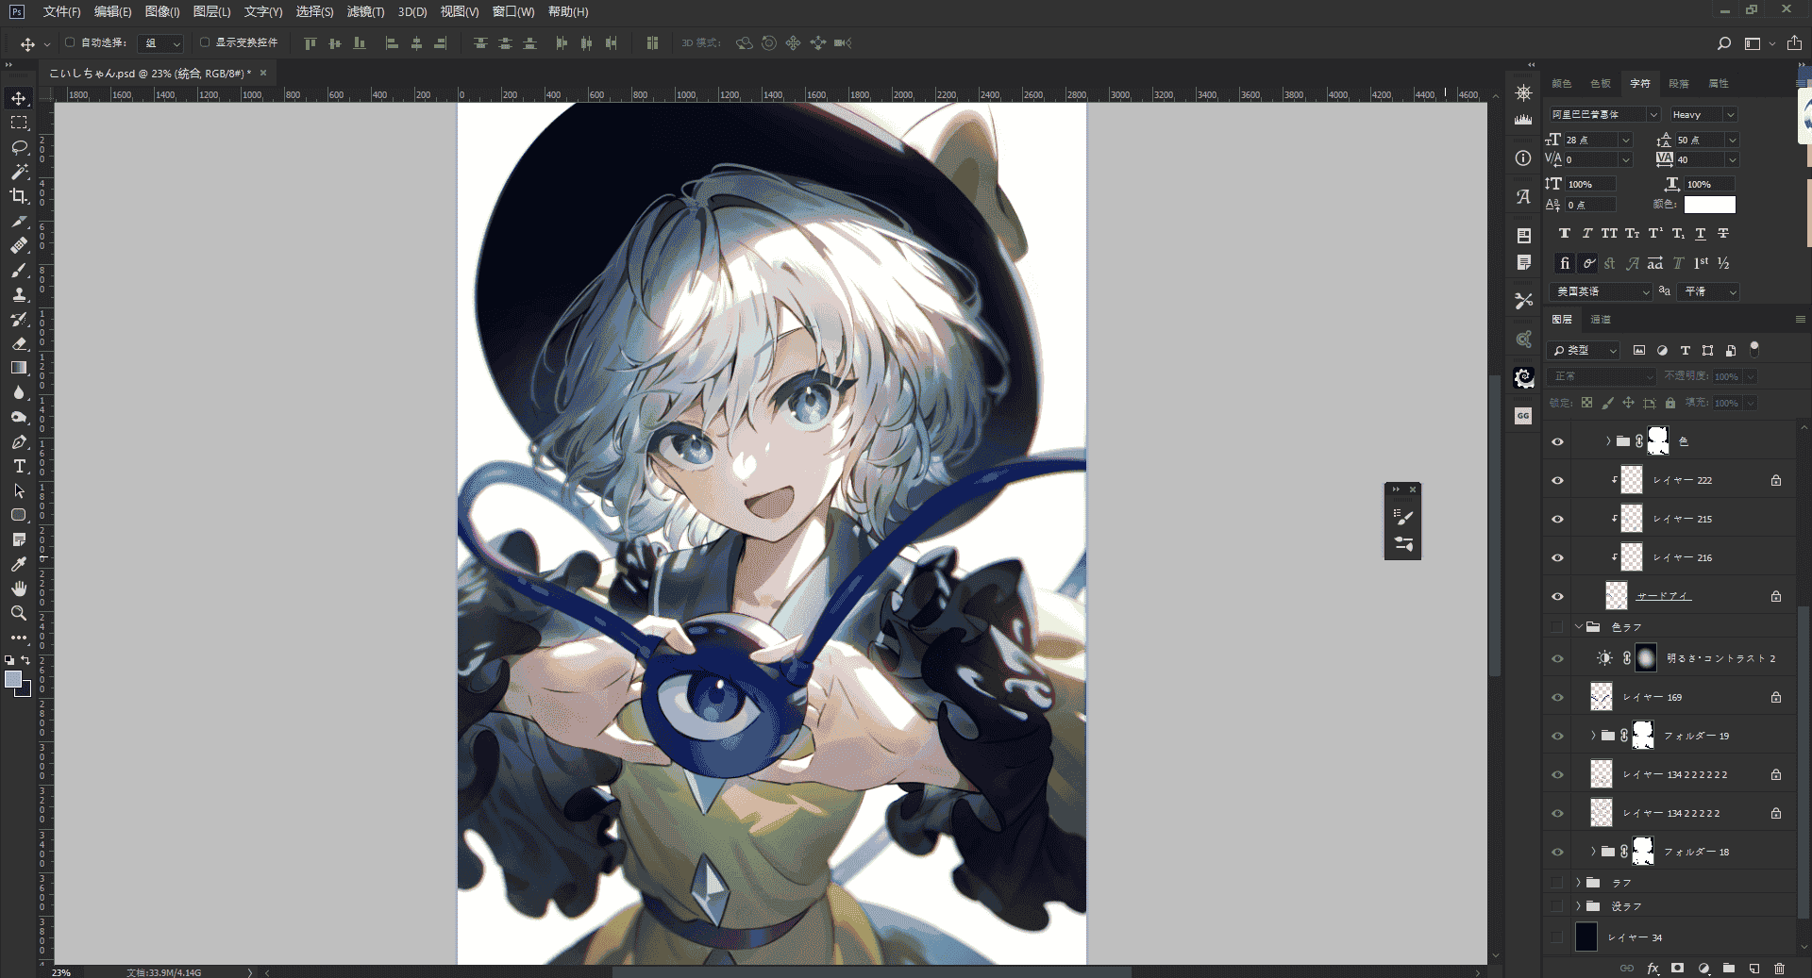The height and width of the screenshot is (978, 1812).
Task: Expand the 没ラフ group
Action: (x=1578, y=906)
